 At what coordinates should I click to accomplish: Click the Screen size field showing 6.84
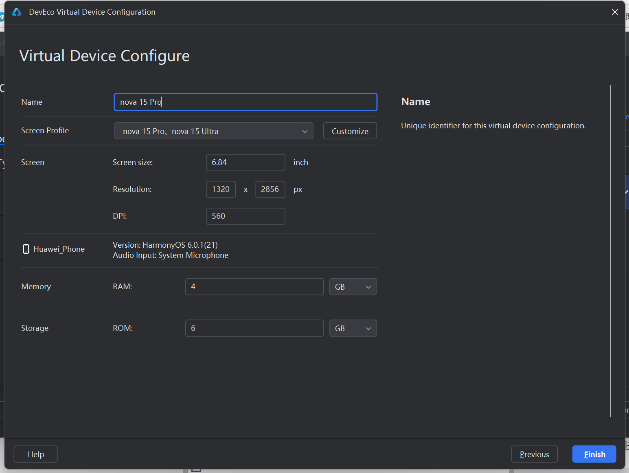[x=245, y=163]
